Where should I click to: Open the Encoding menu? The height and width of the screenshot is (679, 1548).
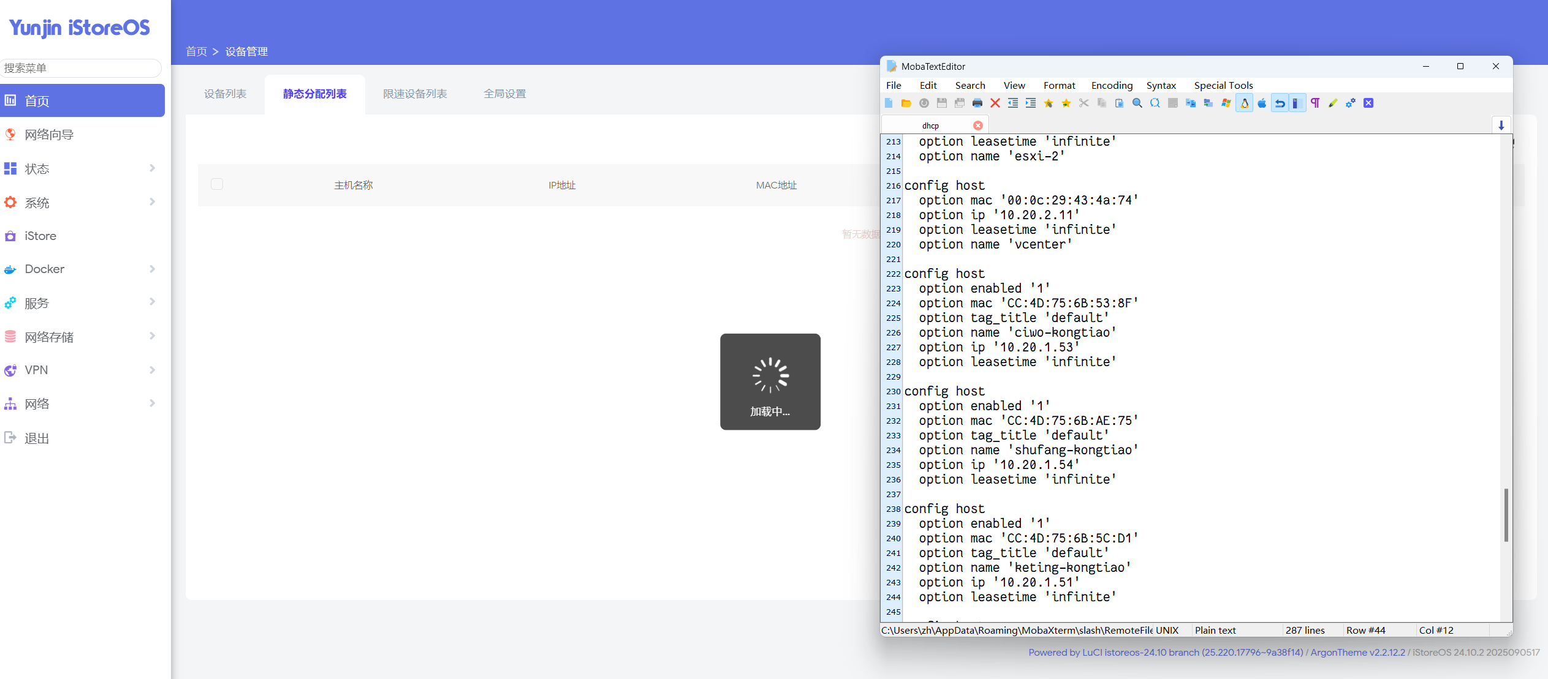(x=1111, y=85)
